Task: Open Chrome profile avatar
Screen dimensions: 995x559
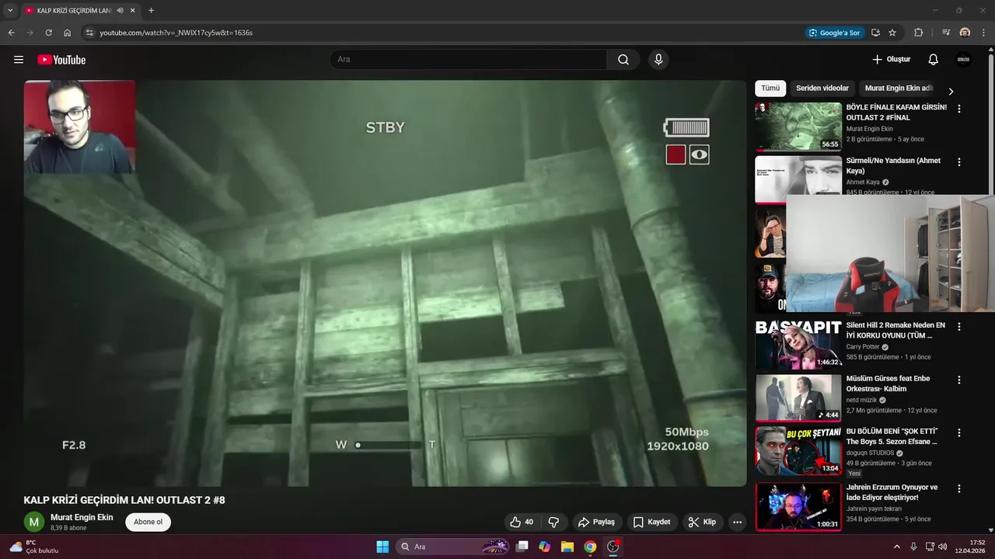Action: tap(965, 33)
